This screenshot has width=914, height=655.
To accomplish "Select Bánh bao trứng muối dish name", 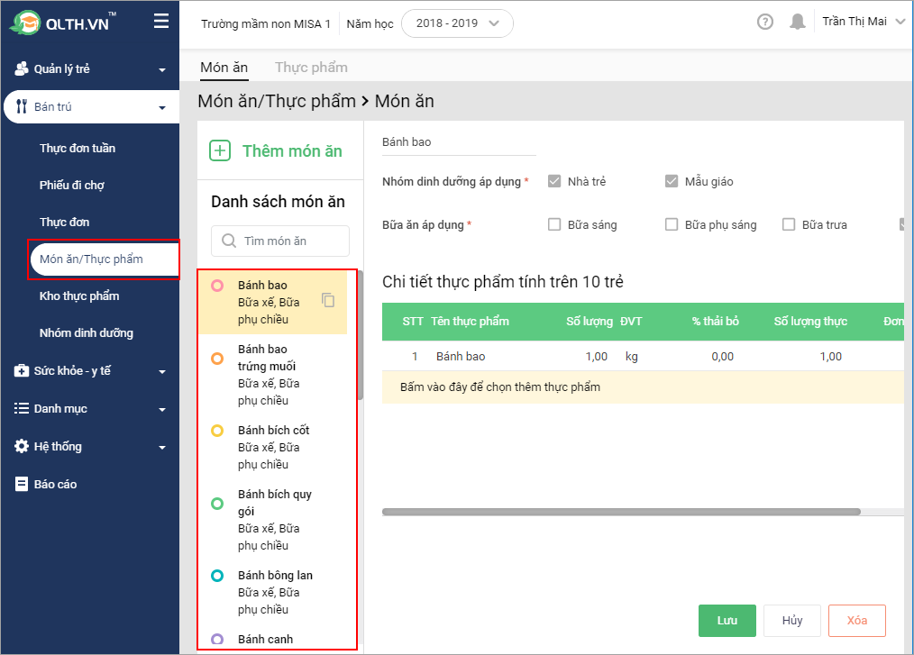I will tap(267, 357).
